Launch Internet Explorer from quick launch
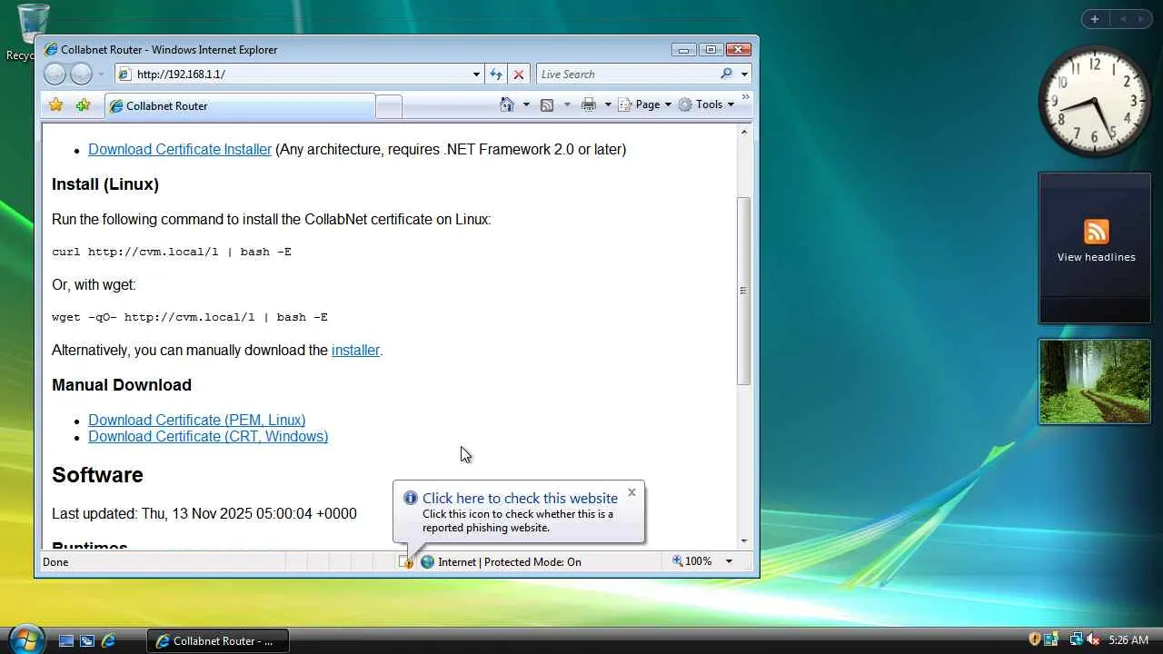The height and width of the screenshot is (654, 1163). pyautogui.click(x=108, y=640)
